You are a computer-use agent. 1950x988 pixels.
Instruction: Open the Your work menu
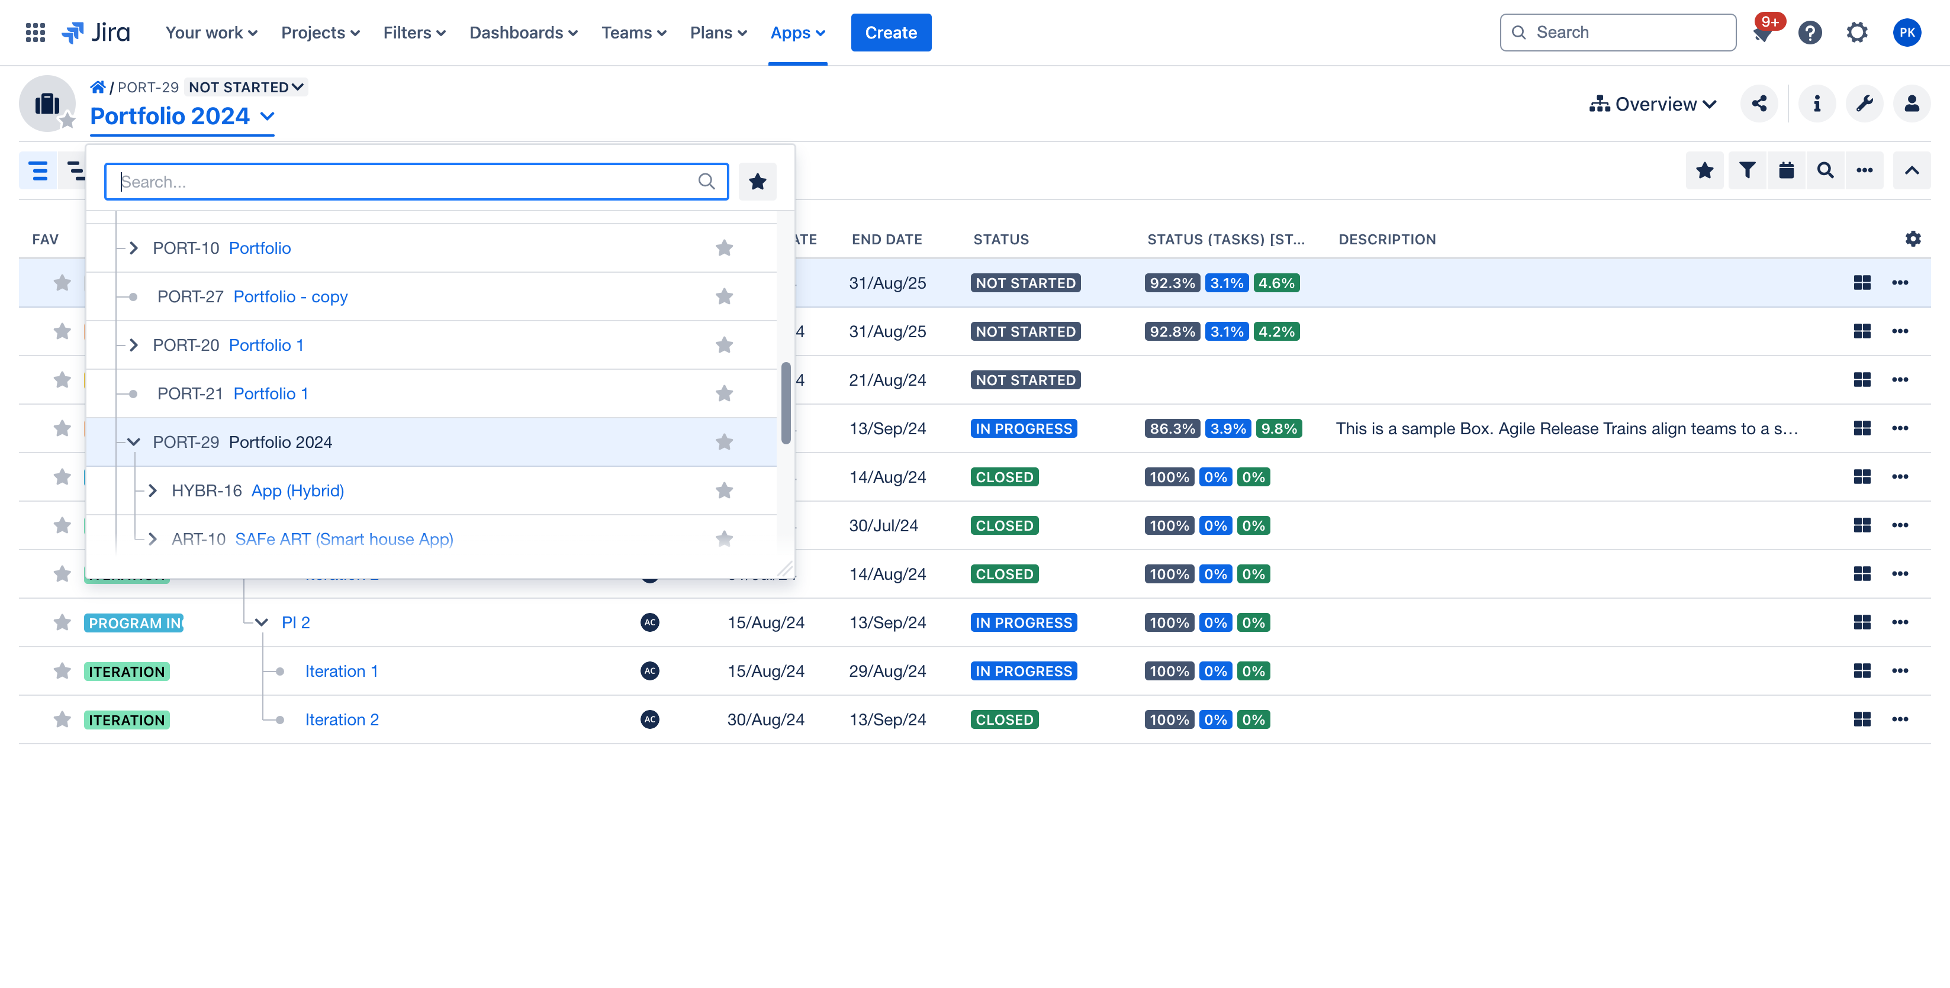(x=211, y=33)
